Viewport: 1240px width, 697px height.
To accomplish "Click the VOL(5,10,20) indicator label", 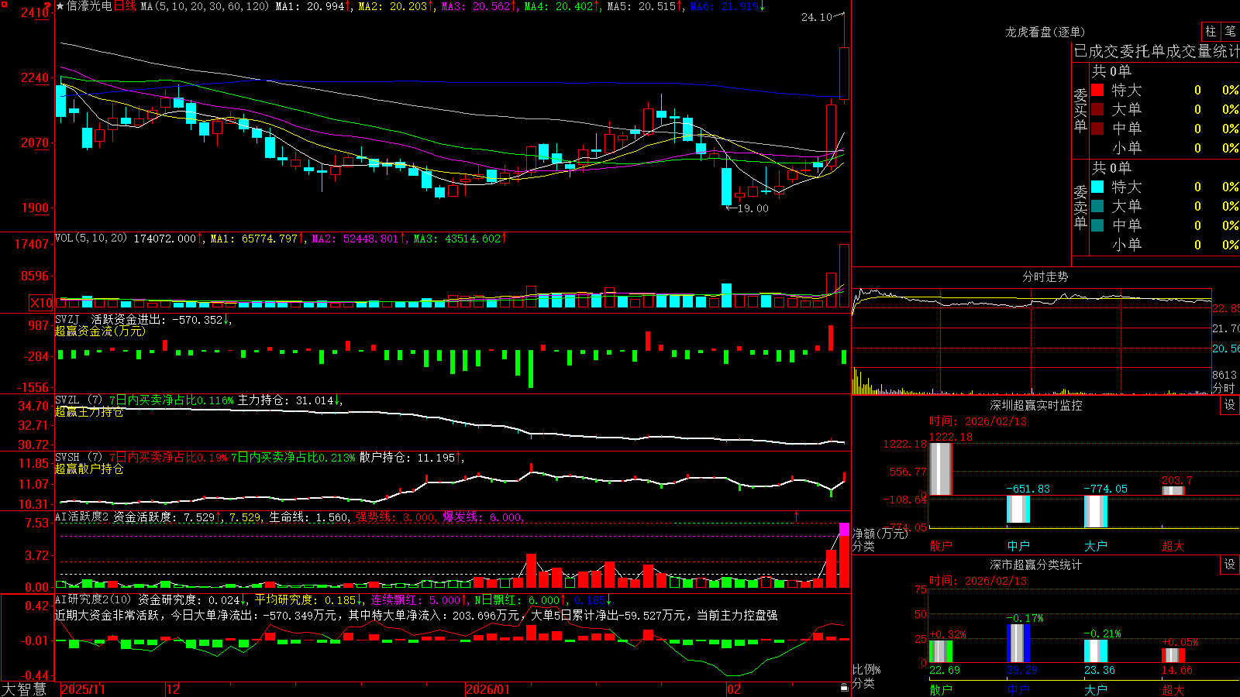I will coord(91,238).
